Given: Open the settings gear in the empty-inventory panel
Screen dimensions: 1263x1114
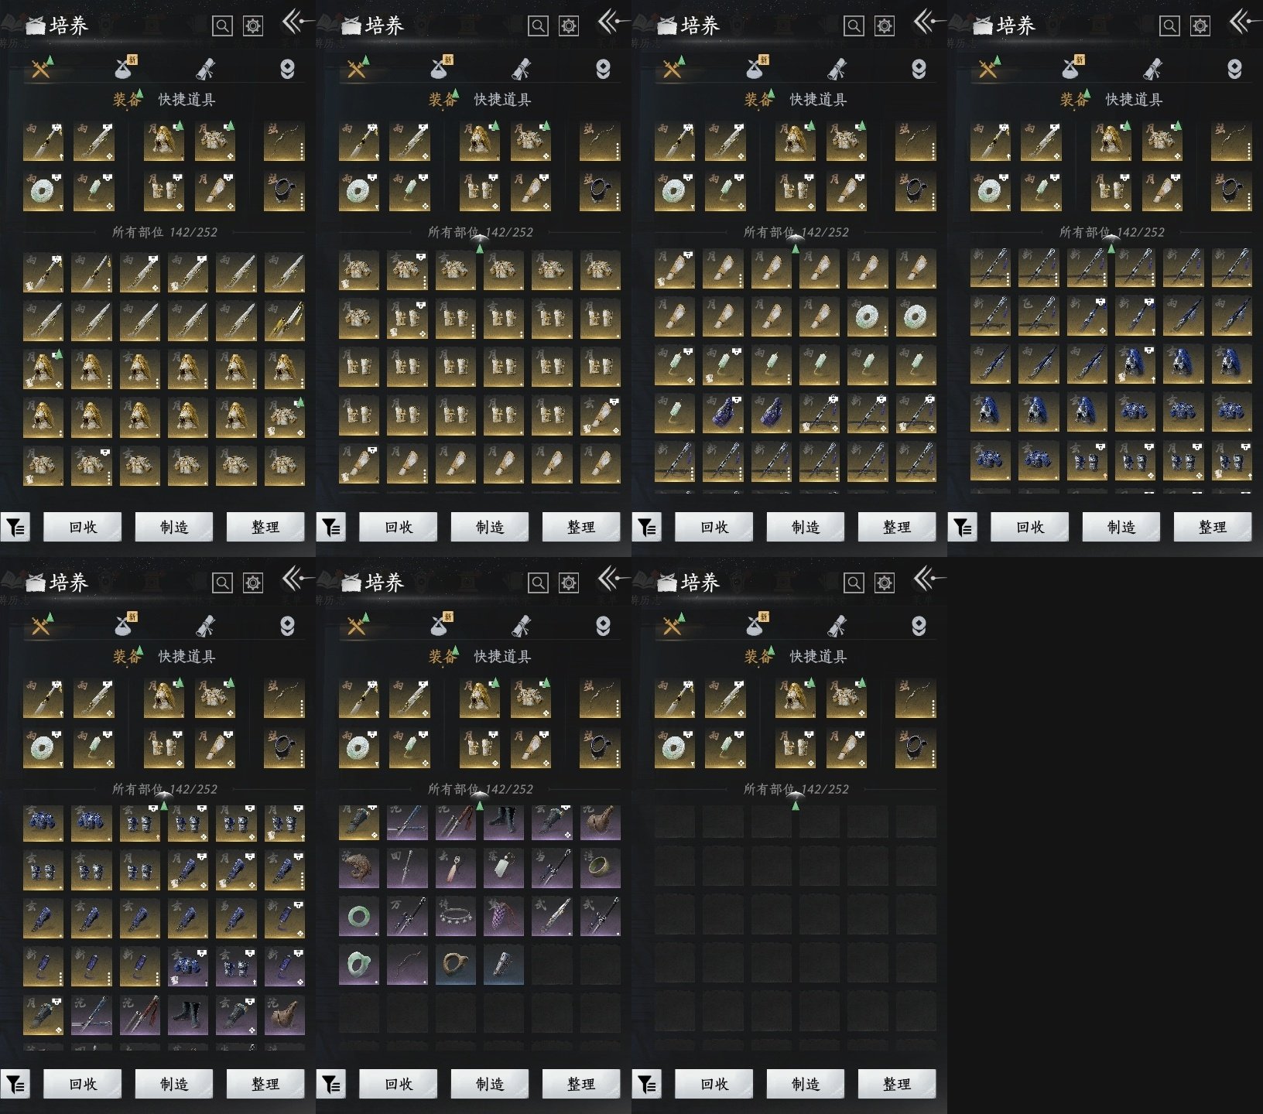Looking at the screenshot, I should [x=885, y=583].
